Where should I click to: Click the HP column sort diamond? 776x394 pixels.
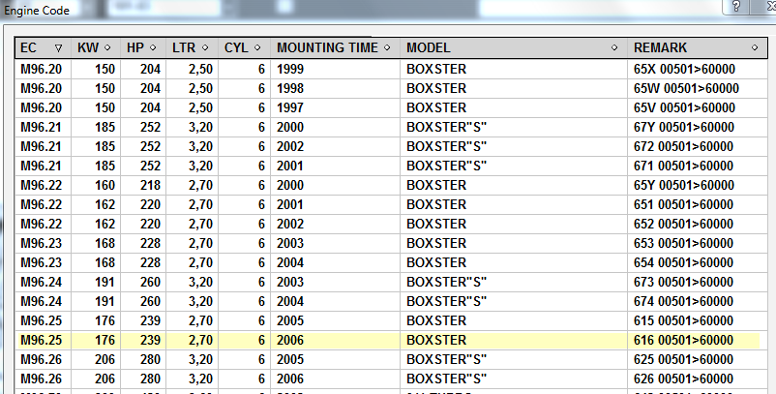tap(153, 48)
